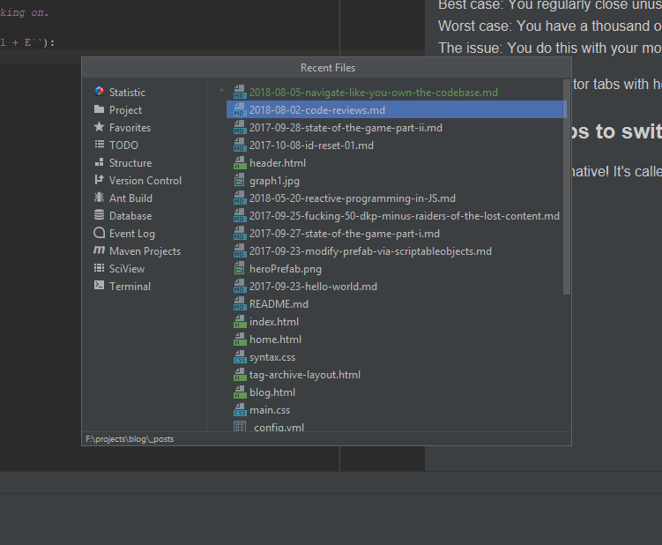Open 2018-08-05-navigate-like-you-own-the-codebase.md
Image resolution: width=662 pixels, height=545 pixels.
[x=373, y=92]
